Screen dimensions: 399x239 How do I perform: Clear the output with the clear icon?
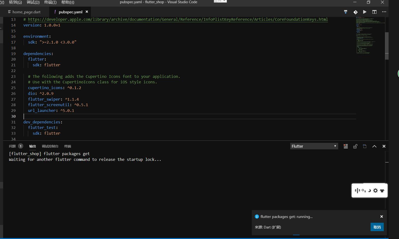click(x=346, y=146)
